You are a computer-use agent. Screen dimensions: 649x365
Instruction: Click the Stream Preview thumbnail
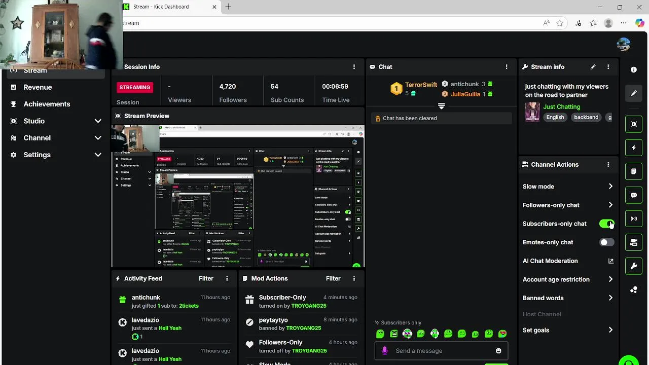238,196
